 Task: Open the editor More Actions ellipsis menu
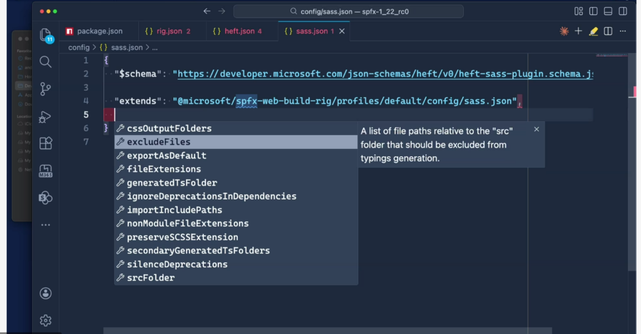[623, 31]
